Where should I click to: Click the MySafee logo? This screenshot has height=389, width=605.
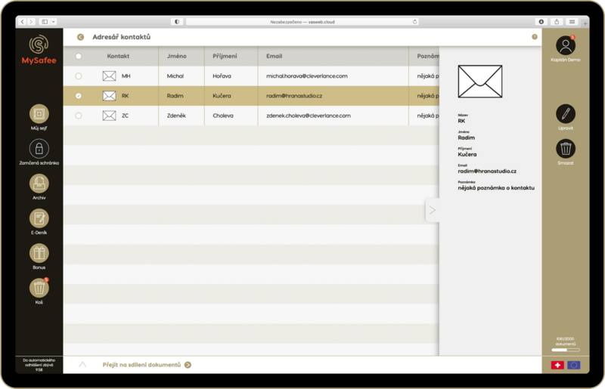pos(39,50)
